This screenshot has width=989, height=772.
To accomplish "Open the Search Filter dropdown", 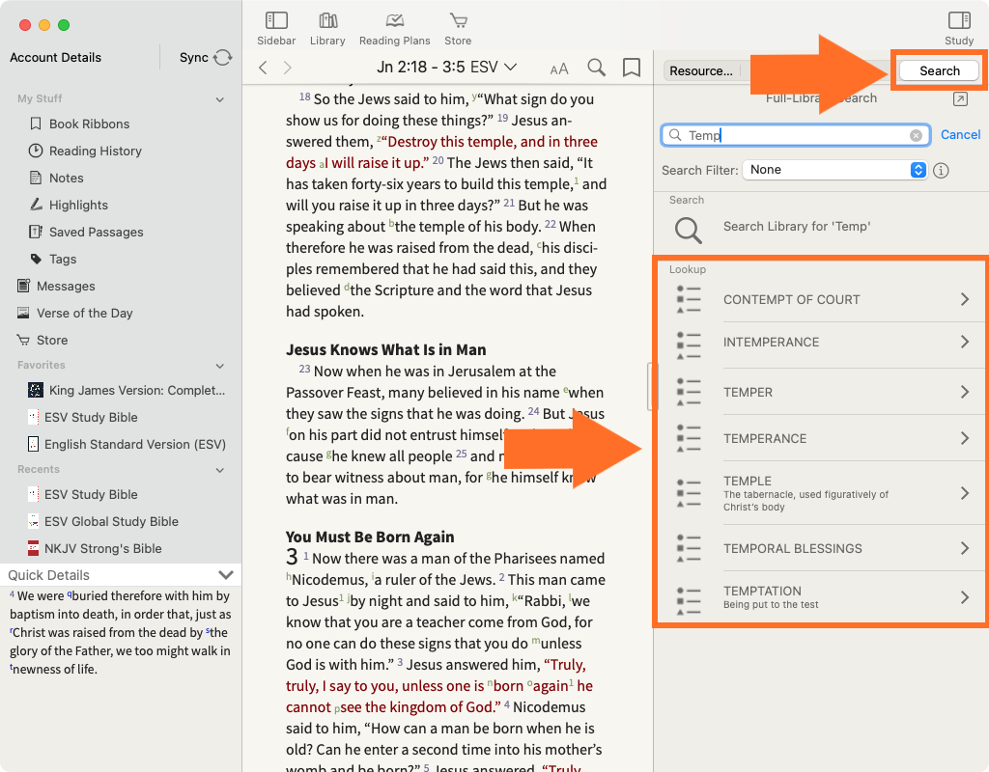I will click(834, 170).
